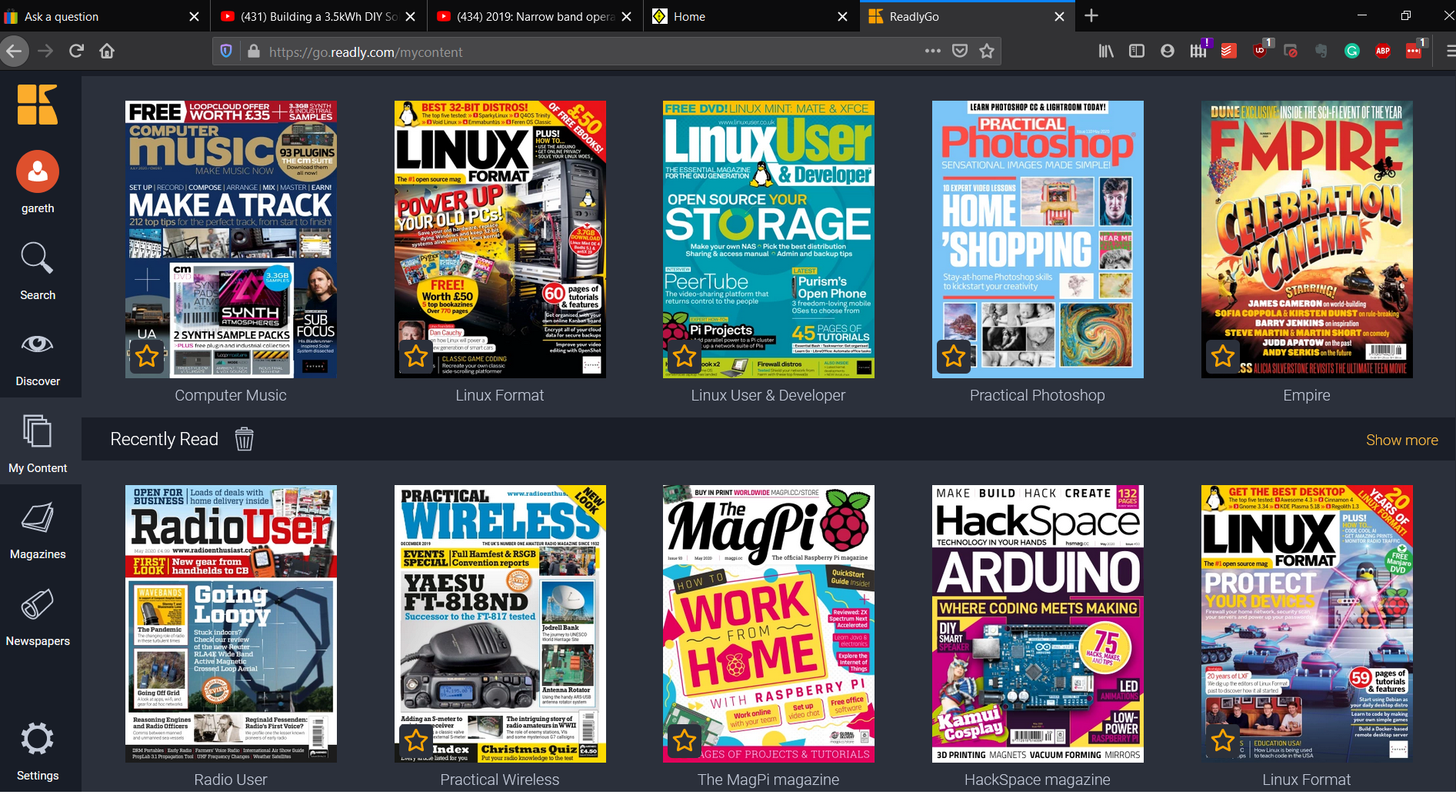Click the Recently Read heading
This screenshot has width=1456, height=798.
(165, 439)
